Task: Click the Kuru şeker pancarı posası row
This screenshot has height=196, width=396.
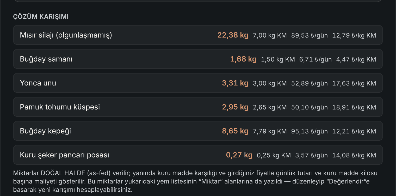Action: (x=198, y=155)
